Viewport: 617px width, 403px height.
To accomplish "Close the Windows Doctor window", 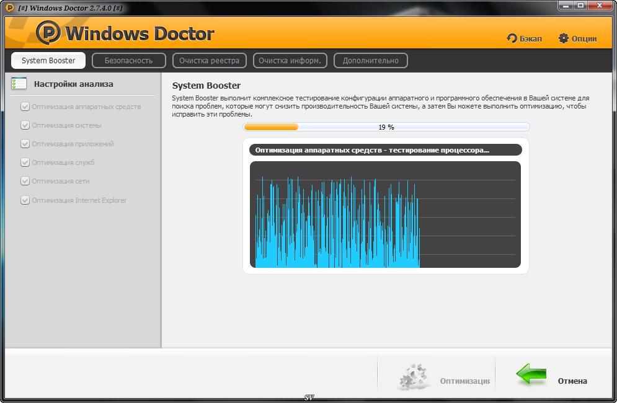I will [600, 6].
